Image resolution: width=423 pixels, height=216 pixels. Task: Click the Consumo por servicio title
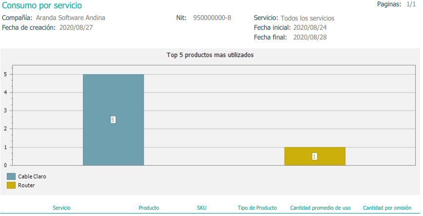42,5
